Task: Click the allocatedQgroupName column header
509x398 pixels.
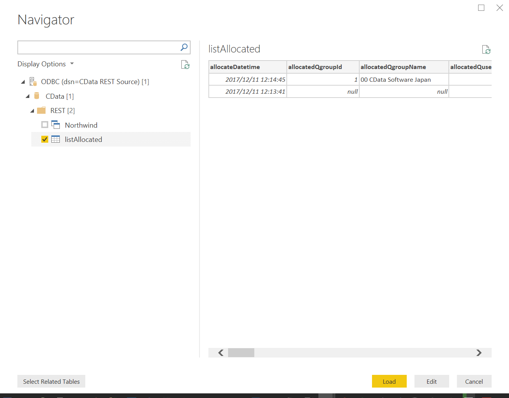Action: (x=404, y=67)
